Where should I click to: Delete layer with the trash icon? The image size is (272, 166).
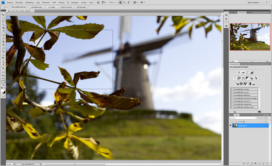(x=267, y=163)
